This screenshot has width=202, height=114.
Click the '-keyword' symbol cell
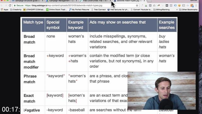pos(55,110)
